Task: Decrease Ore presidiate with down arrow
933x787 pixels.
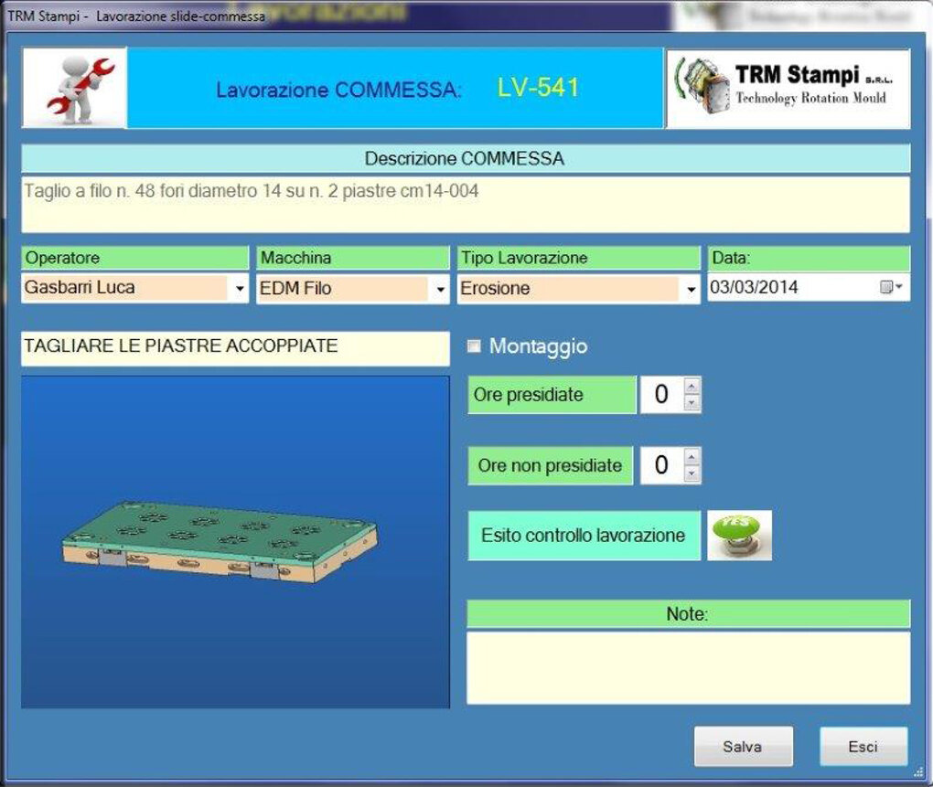Action: pyautogui.click(x=692, y=403)
